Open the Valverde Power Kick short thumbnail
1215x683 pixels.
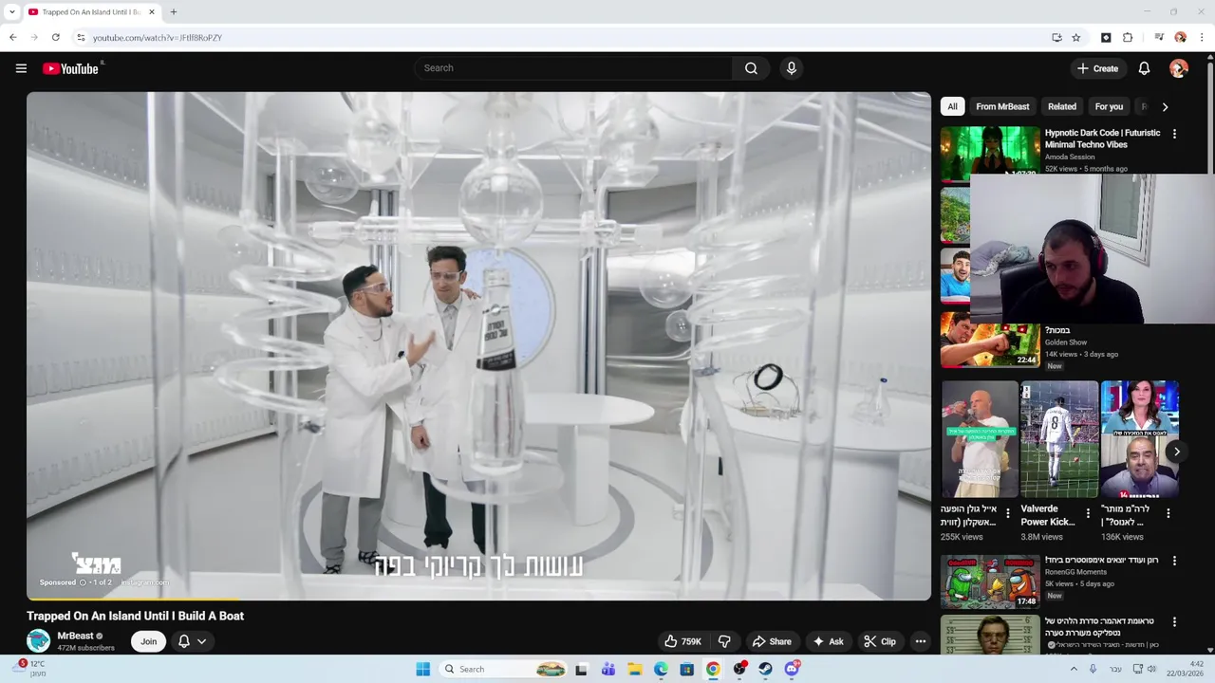pyautogui.click(x=1058, y=439)
